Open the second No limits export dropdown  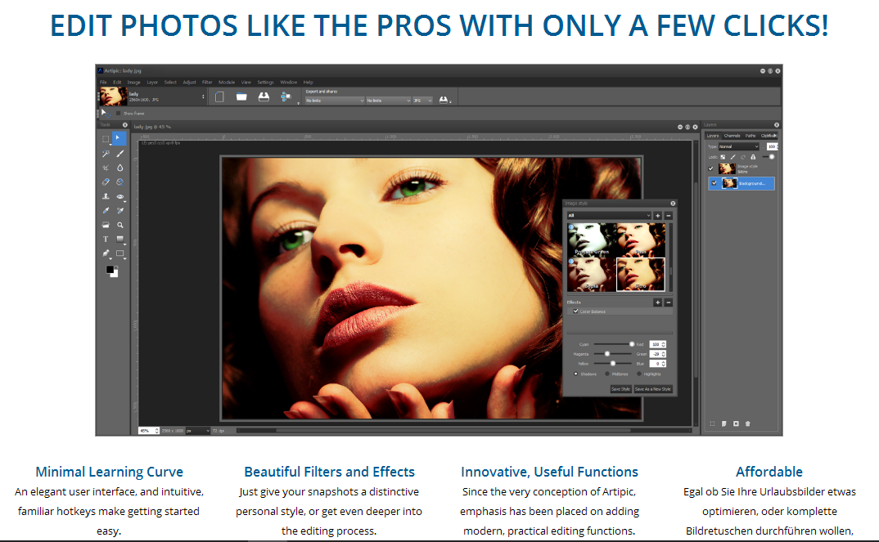(x=389, y=101)
